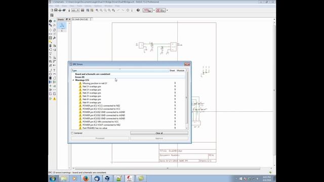Select 'POWER pin IC1 VCC1 connected to N$2'
This screenshot has height=182, width=324.
coord(101,106)
